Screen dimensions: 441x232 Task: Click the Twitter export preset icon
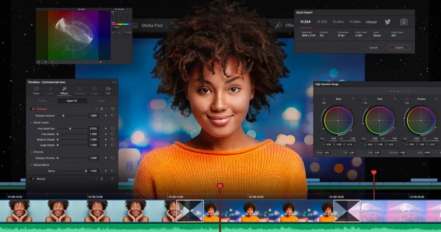coord(388,22)
